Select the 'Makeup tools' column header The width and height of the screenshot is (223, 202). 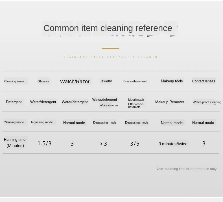click(x=172, y=81)
